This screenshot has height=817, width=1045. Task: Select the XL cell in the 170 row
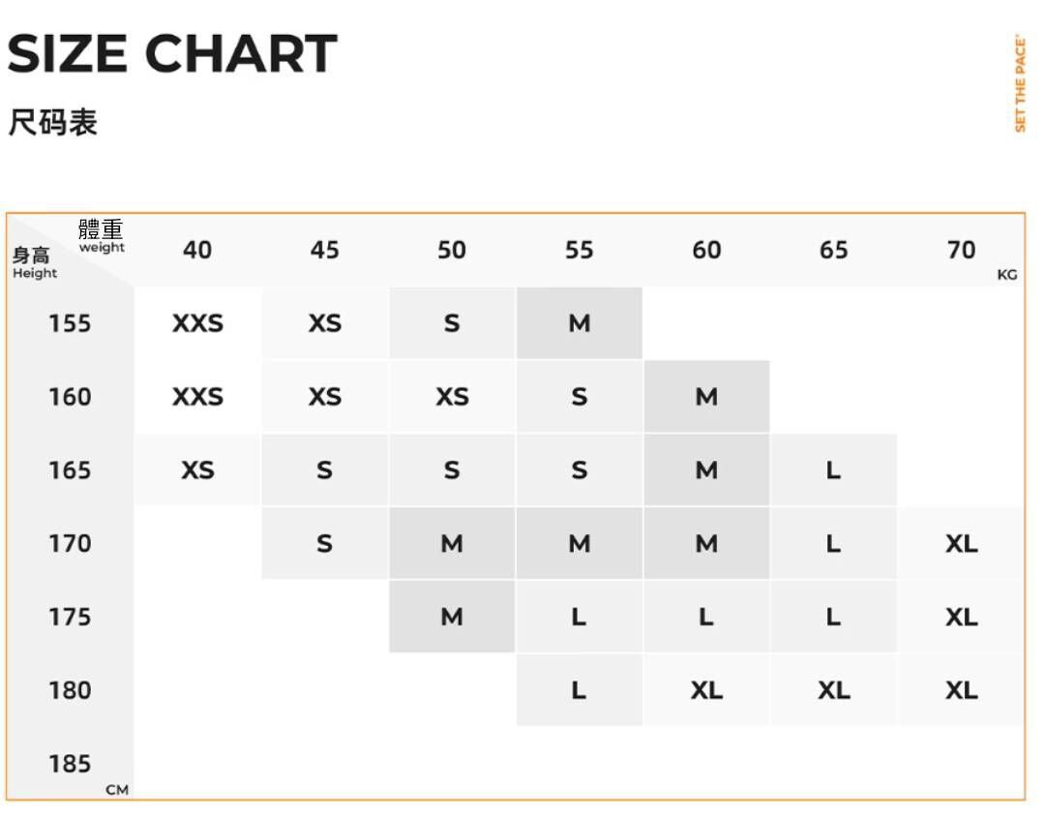click(961, 544)
